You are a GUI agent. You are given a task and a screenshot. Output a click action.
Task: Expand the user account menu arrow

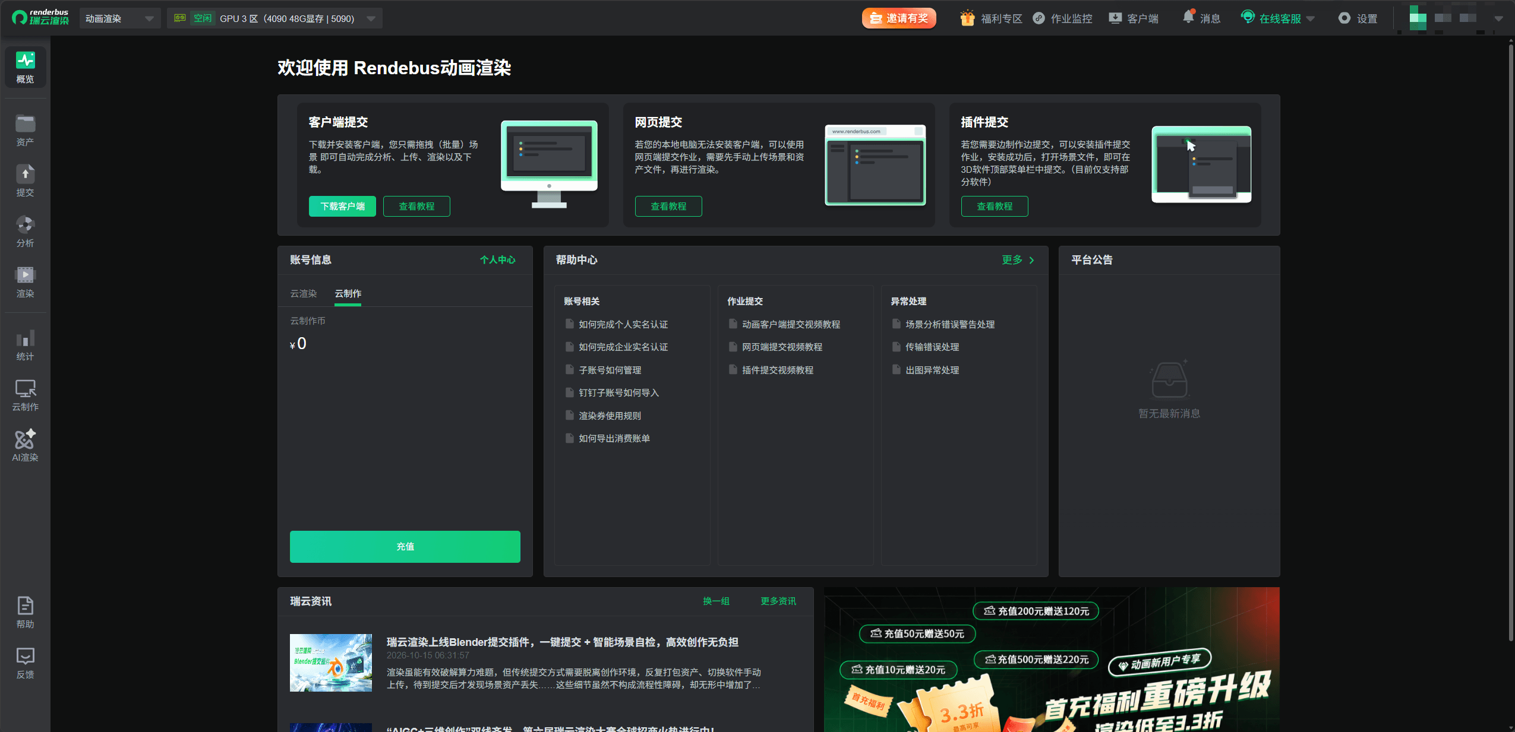1498,18
